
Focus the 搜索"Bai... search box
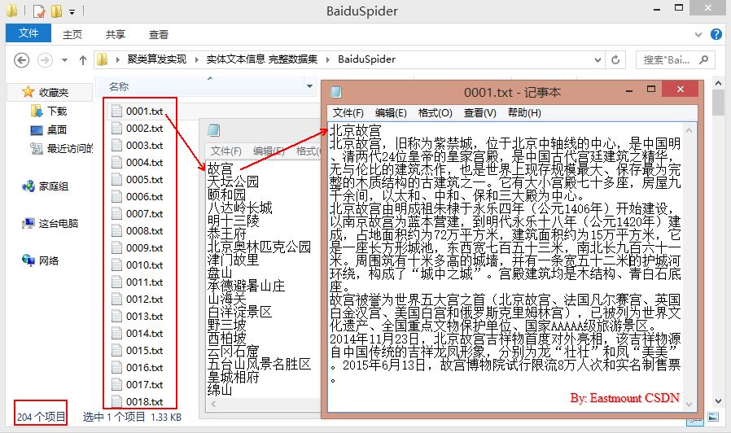(676, 59)
